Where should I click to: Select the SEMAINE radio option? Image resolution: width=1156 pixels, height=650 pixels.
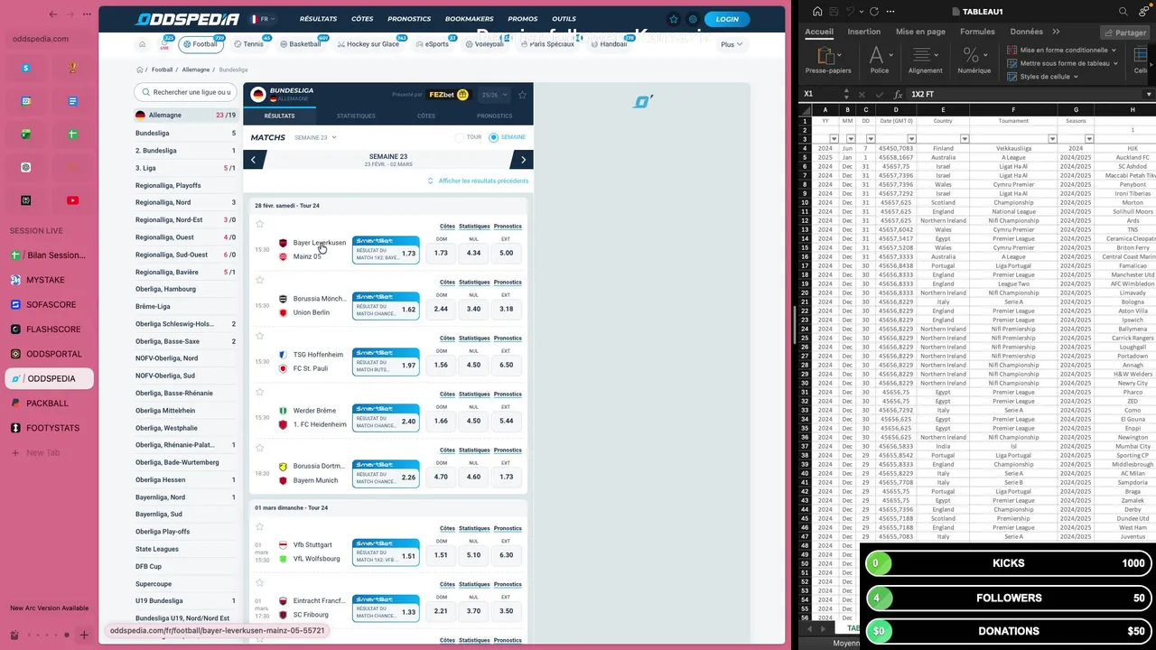click(493, 137)
